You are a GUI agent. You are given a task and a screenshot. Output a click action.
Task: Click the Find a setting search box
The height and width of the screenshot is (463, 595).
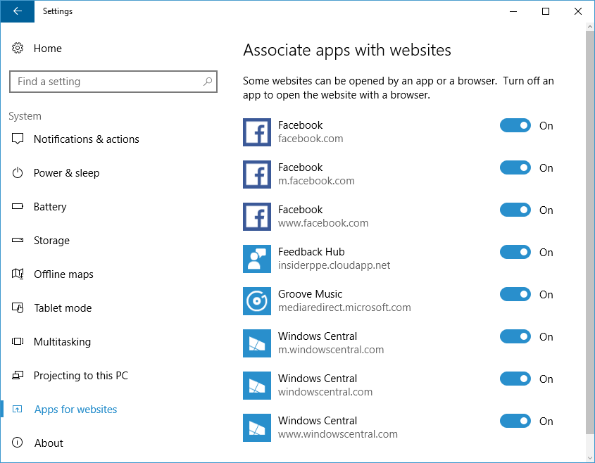coord(106,82)
